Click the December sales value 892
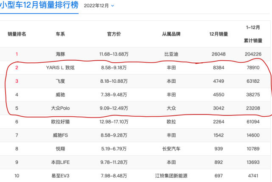The width and height of the screenshot is (272, 182). [219, 162]
